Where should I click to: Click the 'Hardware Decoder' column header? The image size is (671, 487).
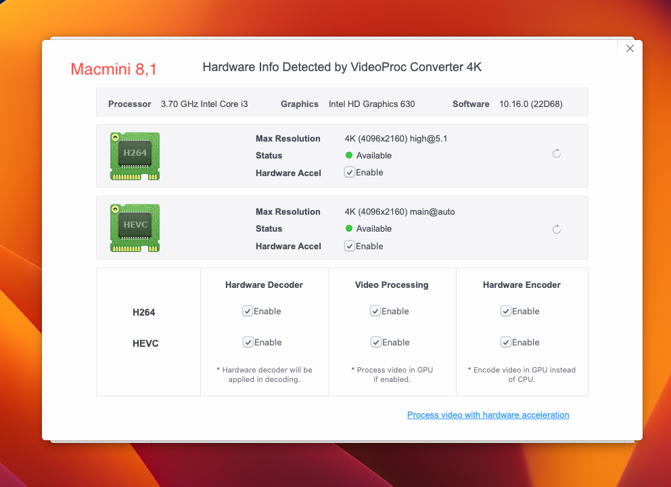pyautogui.click(x=264, y=285)
